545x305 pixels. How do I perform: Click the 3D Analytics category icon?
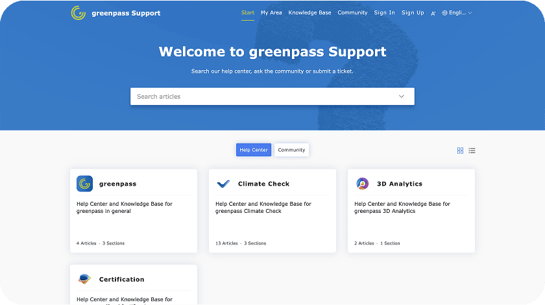(x=362, y=183)
